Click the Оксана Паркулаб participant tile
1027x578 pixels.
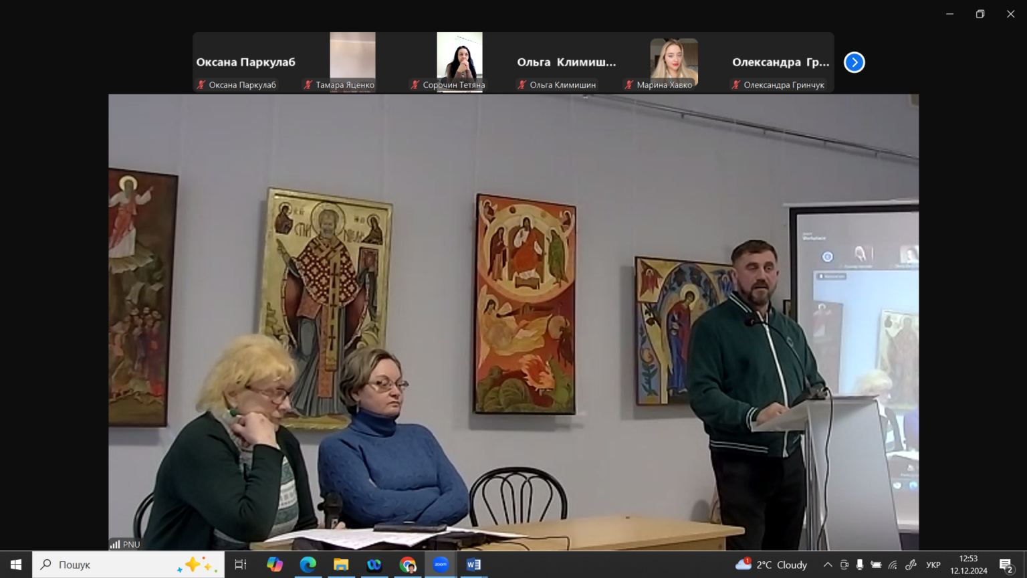(x=245, y=62)
